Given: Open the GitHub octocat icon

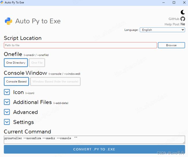Looking at the screenshot, I should click(183, 19).
